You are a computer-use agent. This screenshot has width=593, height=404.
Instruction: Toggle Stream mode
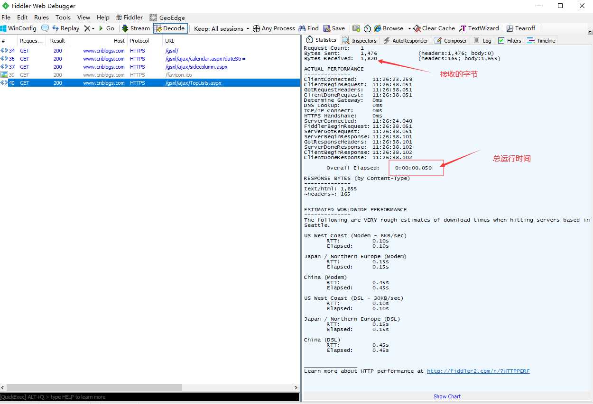click(x=136, y=28)
